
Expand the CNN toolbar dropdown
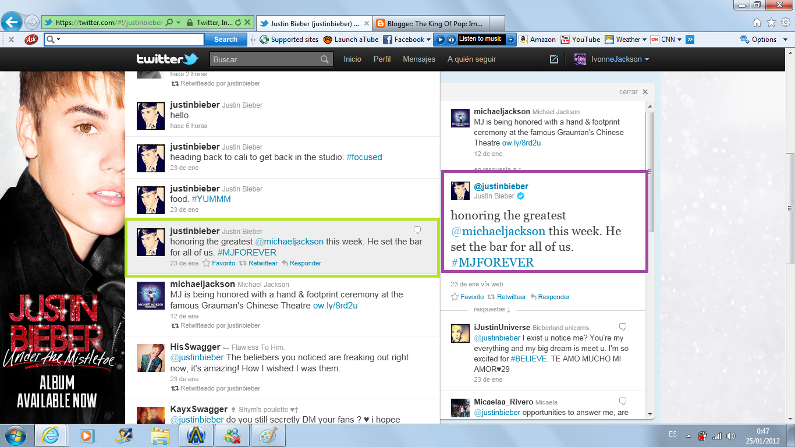[679, 40]
